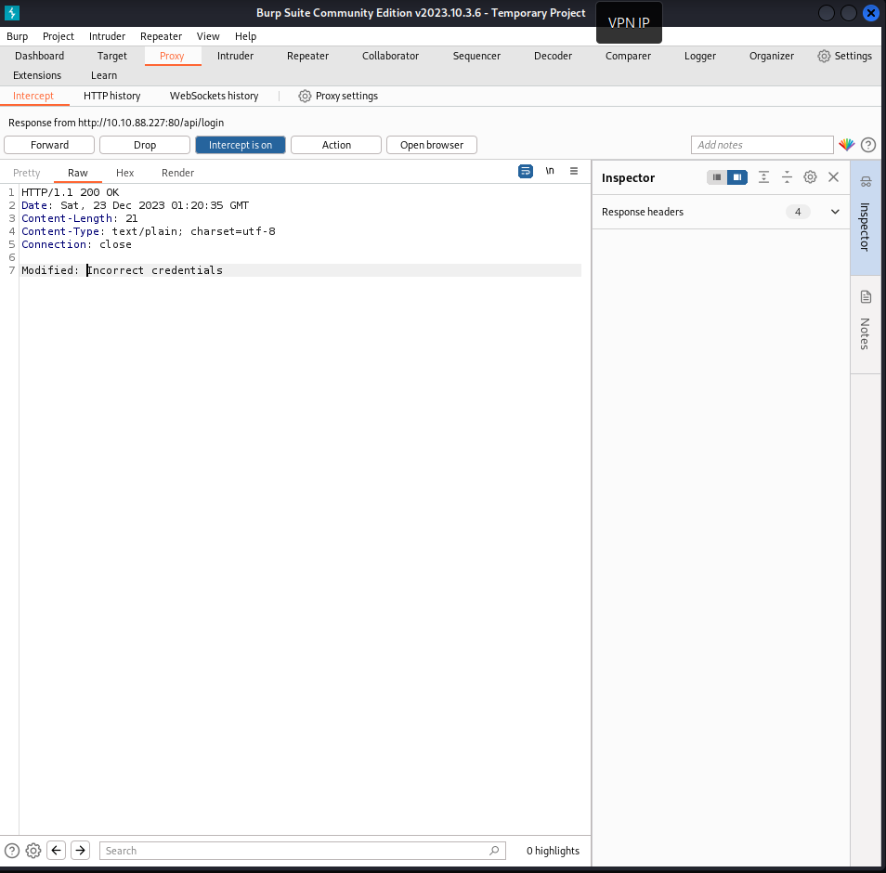Open the Intruder tool tab
886x873 pixels.
pyautogui.click(x=235, y=56)
